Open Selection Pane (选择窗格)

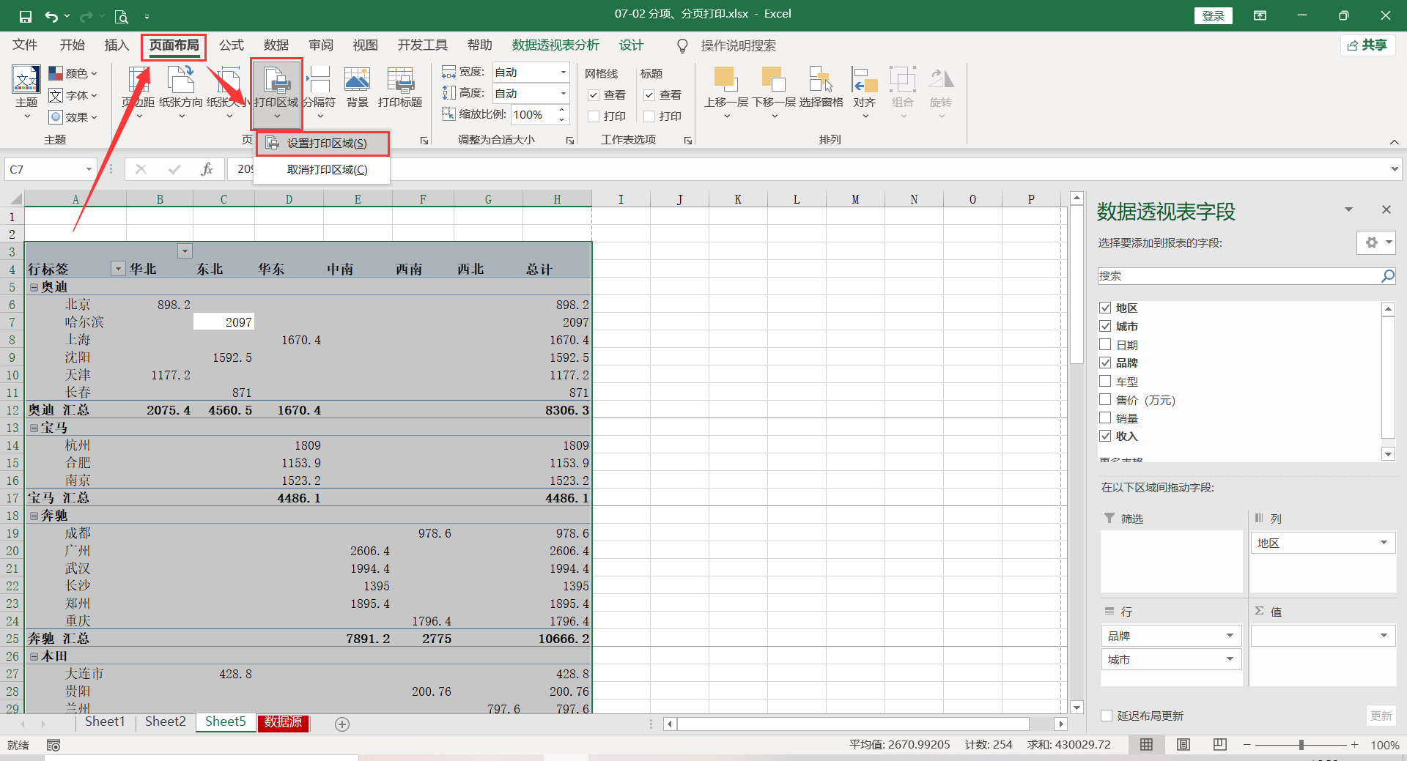[821, 86]
